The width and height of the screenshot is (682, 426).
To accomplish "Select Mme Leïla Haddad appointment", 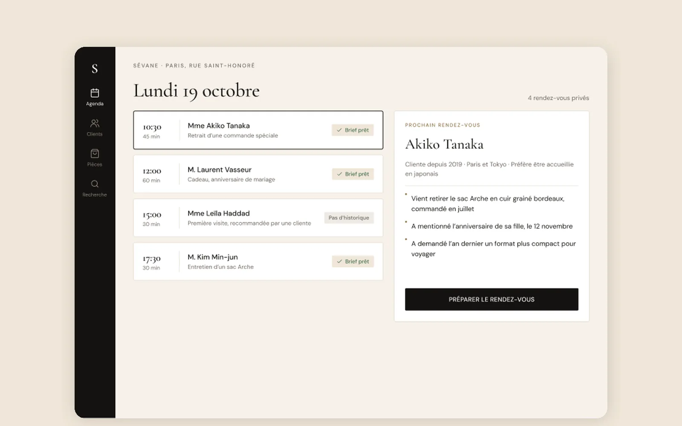I will (x=258, y=218).
